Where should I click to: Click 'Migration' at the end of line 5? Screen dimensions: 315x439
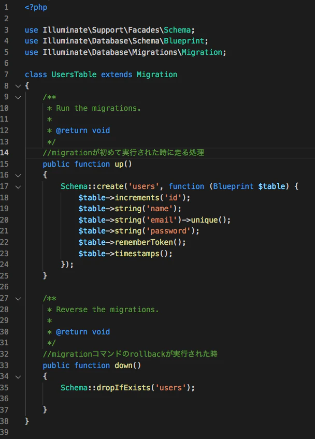202,52
